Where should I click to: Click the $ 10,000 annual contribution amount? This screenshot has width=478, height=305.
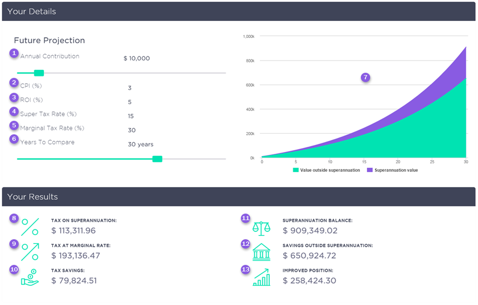coord(137,58)
